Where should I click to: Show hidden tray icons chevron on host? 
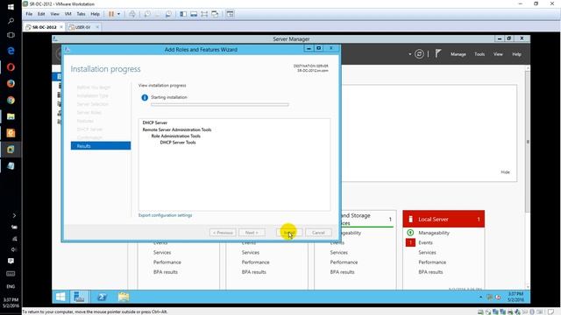point(14,215)
